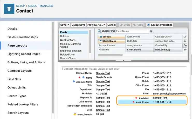The height and width of the screenshot is (119, 192).
Task: Select Quick Actions in the palette list
Action: [x=68, y=40]
